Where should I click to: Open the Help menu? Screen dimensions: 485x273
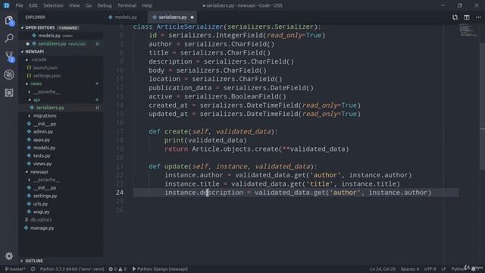147,5
